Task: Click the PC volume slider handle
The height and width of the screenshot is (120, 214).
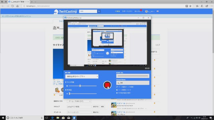Action: point(70,94)
